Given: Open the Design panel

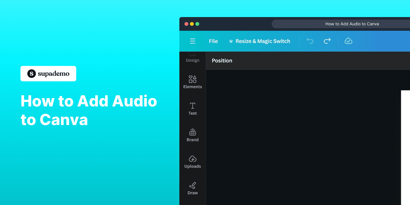Looking at the screenshot, I should (192, 58).
